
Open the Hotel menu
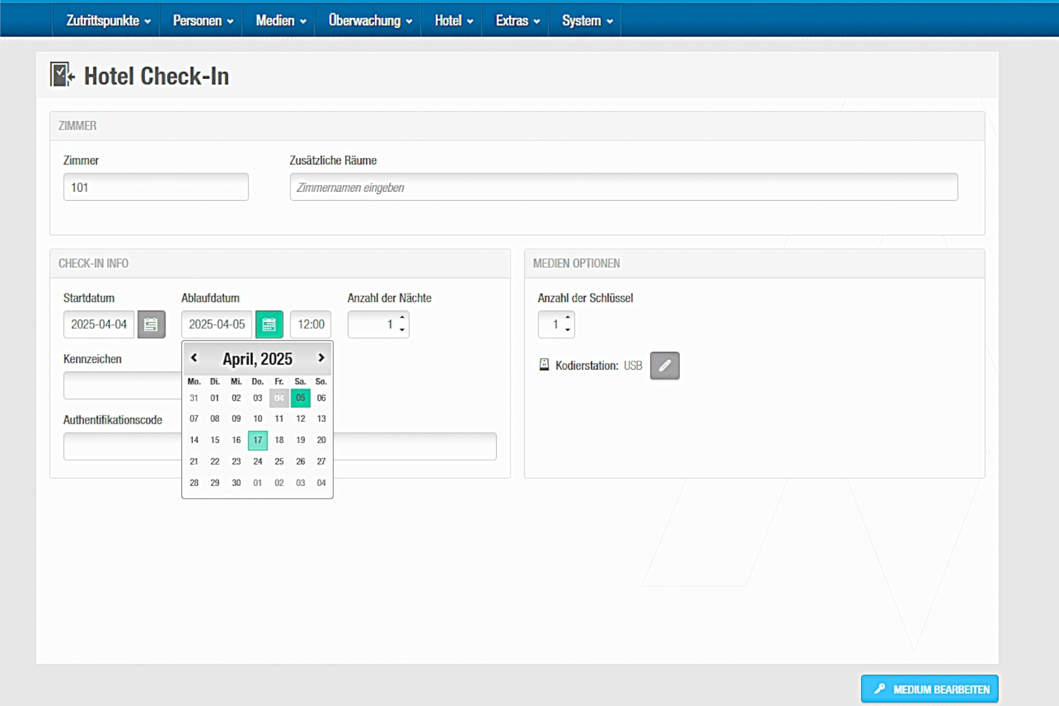453,21
